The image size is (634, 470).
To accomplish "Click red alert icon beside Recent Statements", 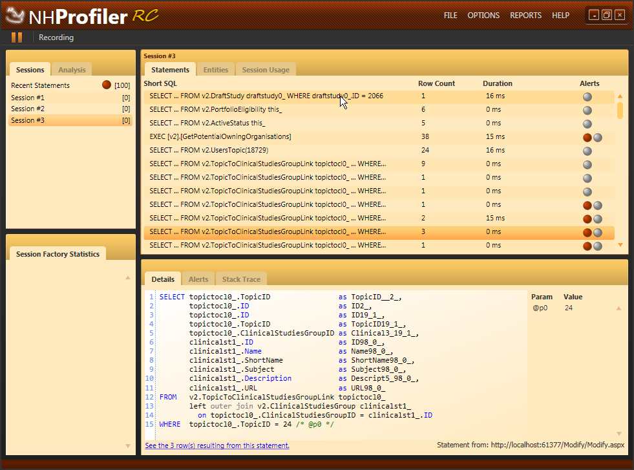I will coord(107,85).
